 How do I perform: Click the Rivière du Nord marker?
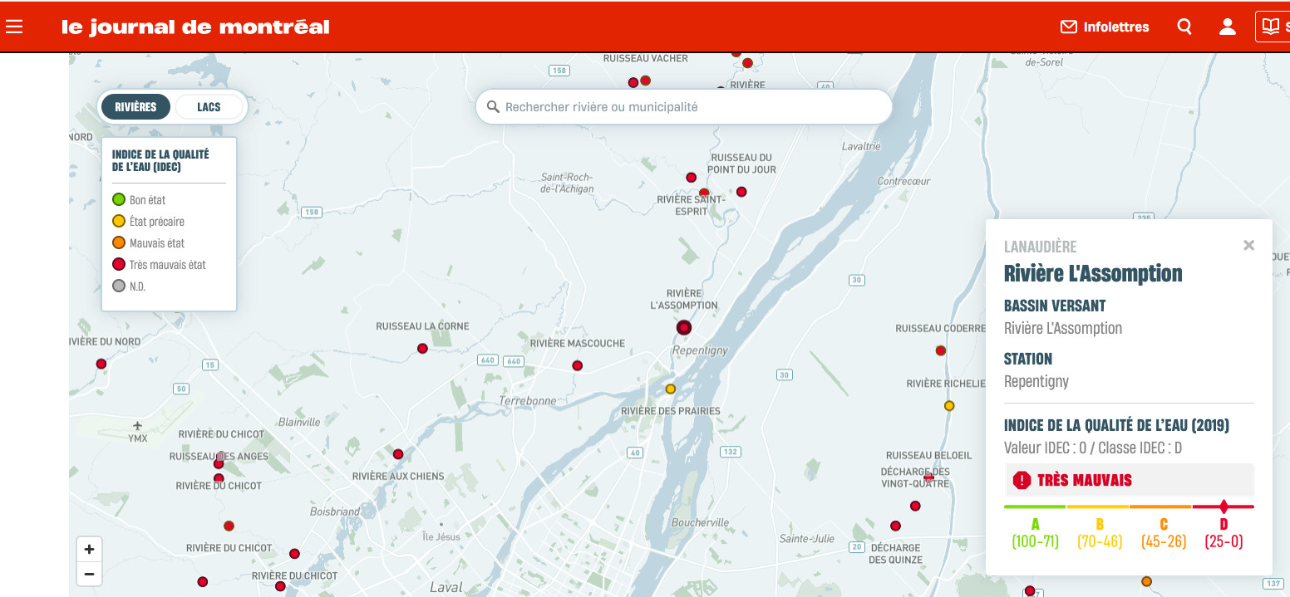[101, 364]
